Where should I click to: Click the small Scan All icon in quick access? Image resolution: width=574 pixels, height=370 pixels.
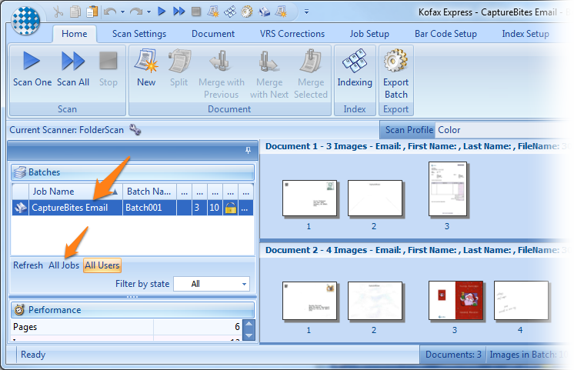(x=179, y=12)
